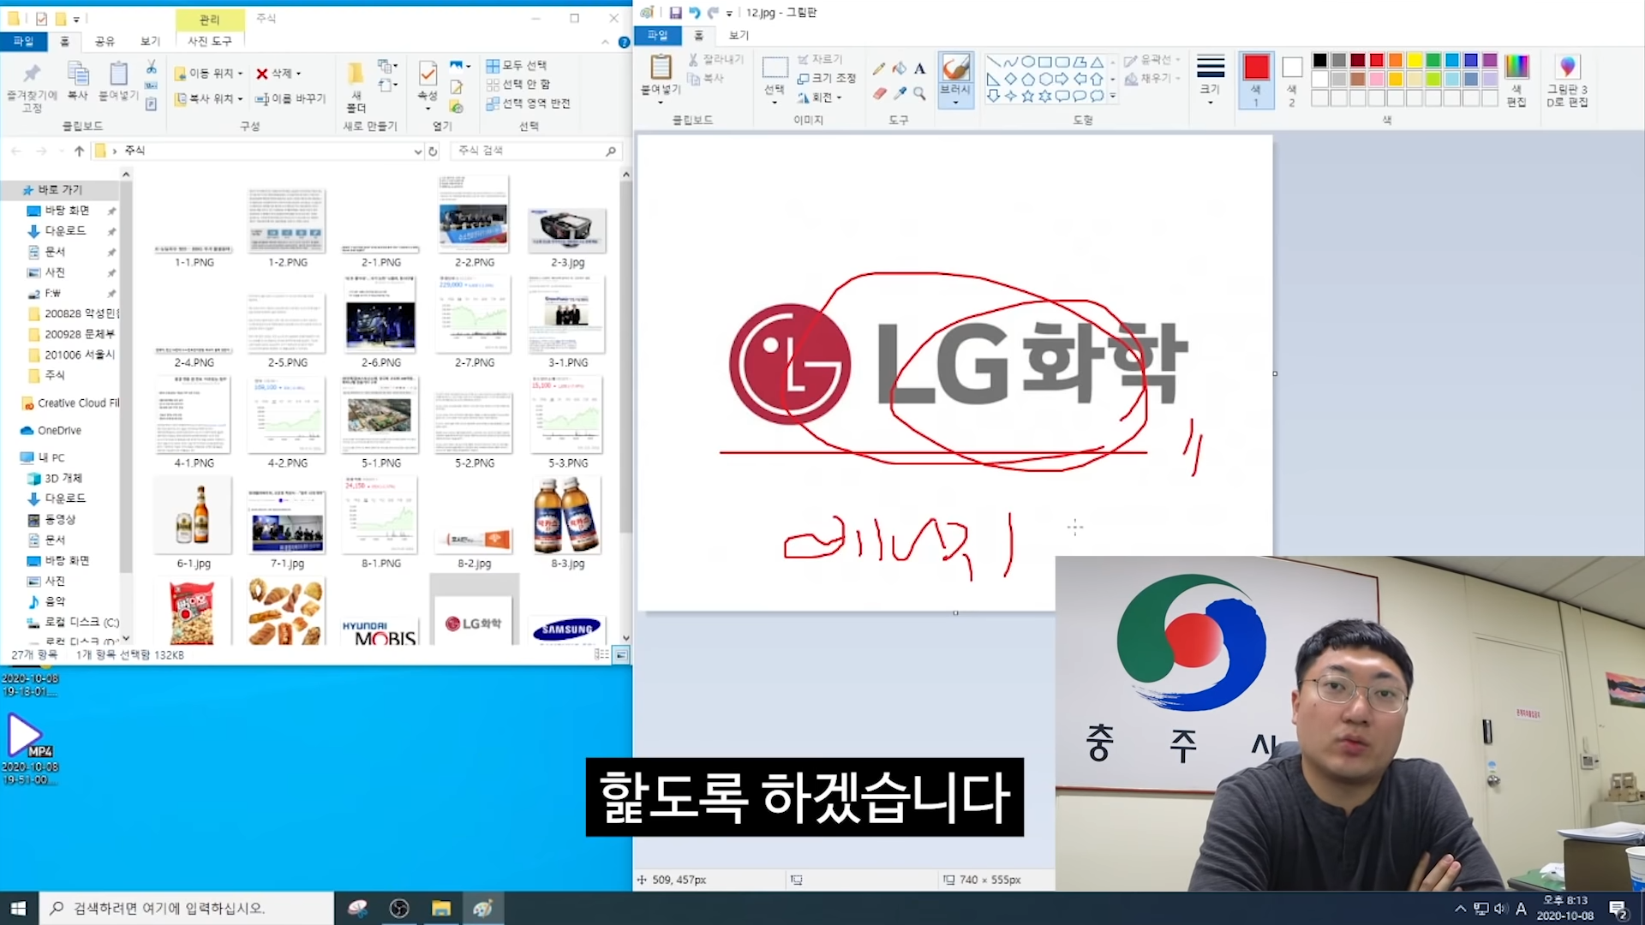Select 색 1 primary color box
Screen dimensions: 1645x925
pyautogui.click(x=1256, y=80)
